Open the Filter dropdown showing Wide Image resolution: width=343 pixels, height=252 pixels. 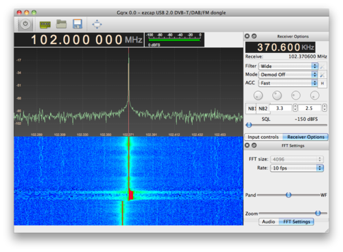pos(288,66)
